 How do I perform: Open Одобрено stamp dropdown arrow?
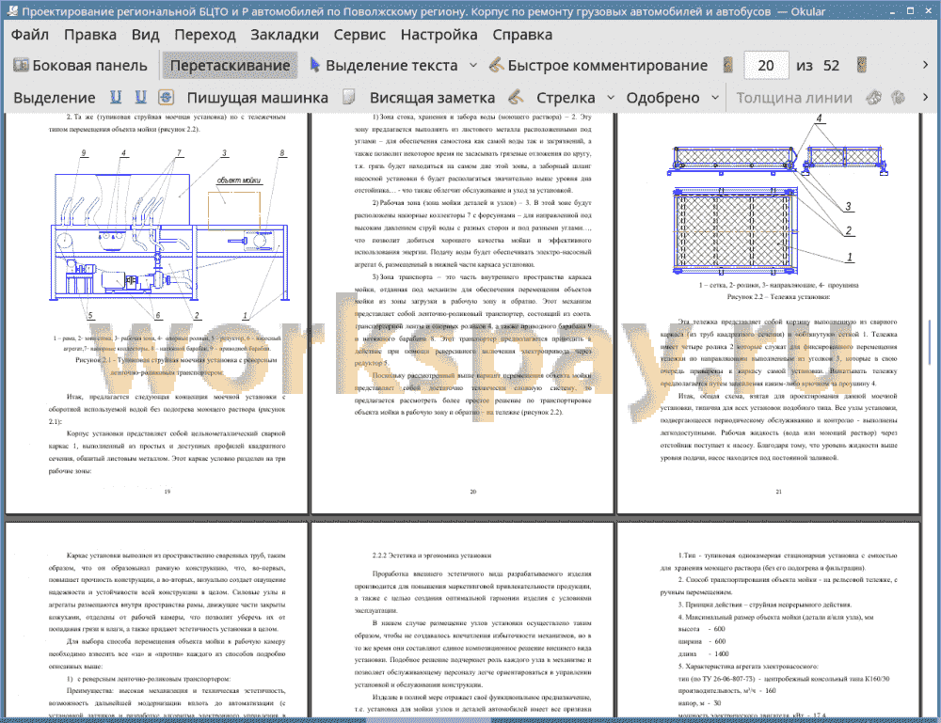click(x=715, y=98)
